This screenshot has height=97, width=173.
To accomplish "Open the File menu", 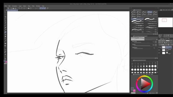I will pos(6,6).
